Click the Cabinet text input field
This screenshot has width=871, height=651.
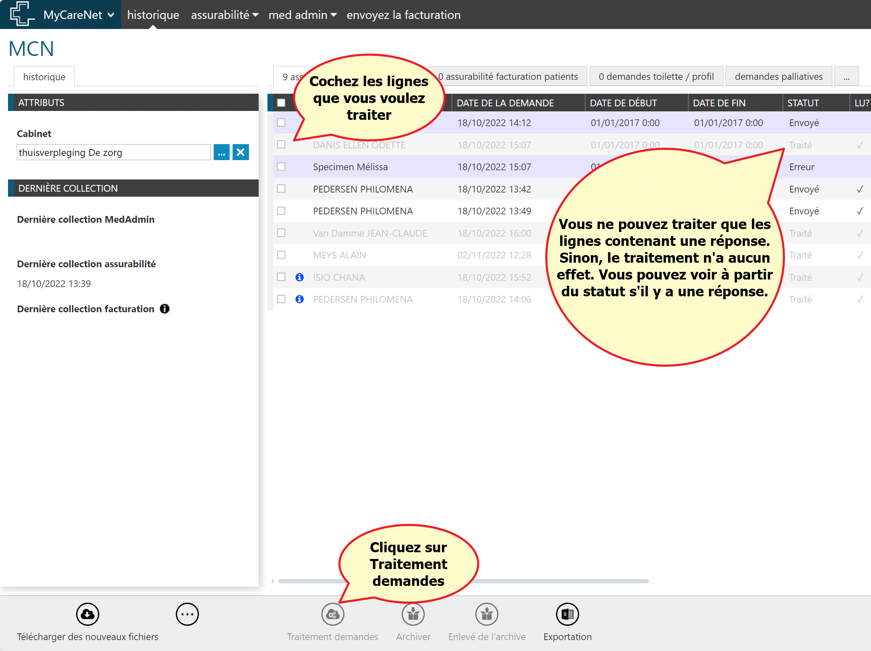114,152
